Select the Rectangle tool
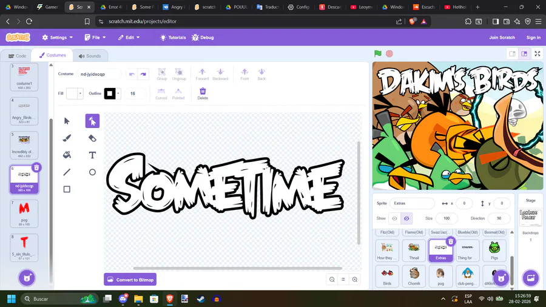 coord(67,189)
